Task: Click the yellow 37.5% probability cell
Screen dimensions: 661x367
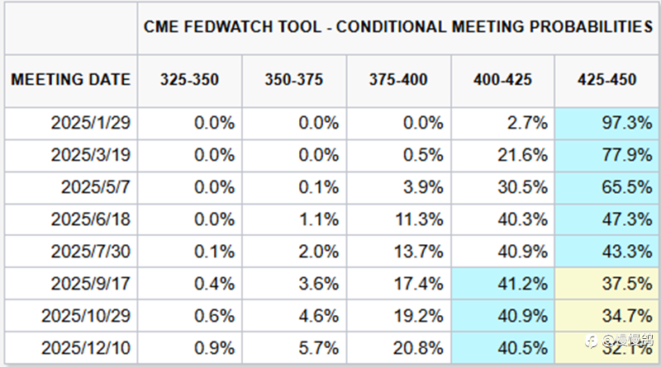Action: (x=608, y=284)
